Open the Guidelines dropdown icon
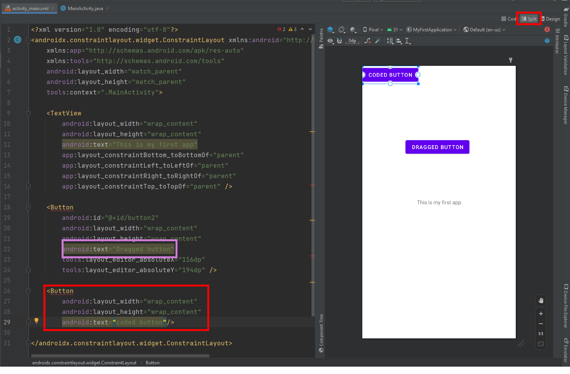This screenshot has width=570, height=374. tap(408, 41)
